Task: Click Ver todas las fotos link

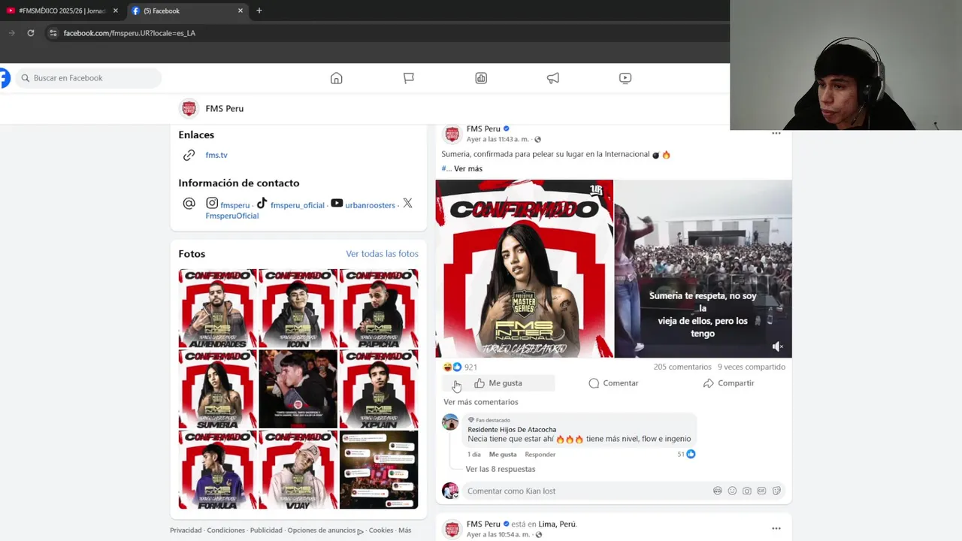Action: tap(382, 254)
